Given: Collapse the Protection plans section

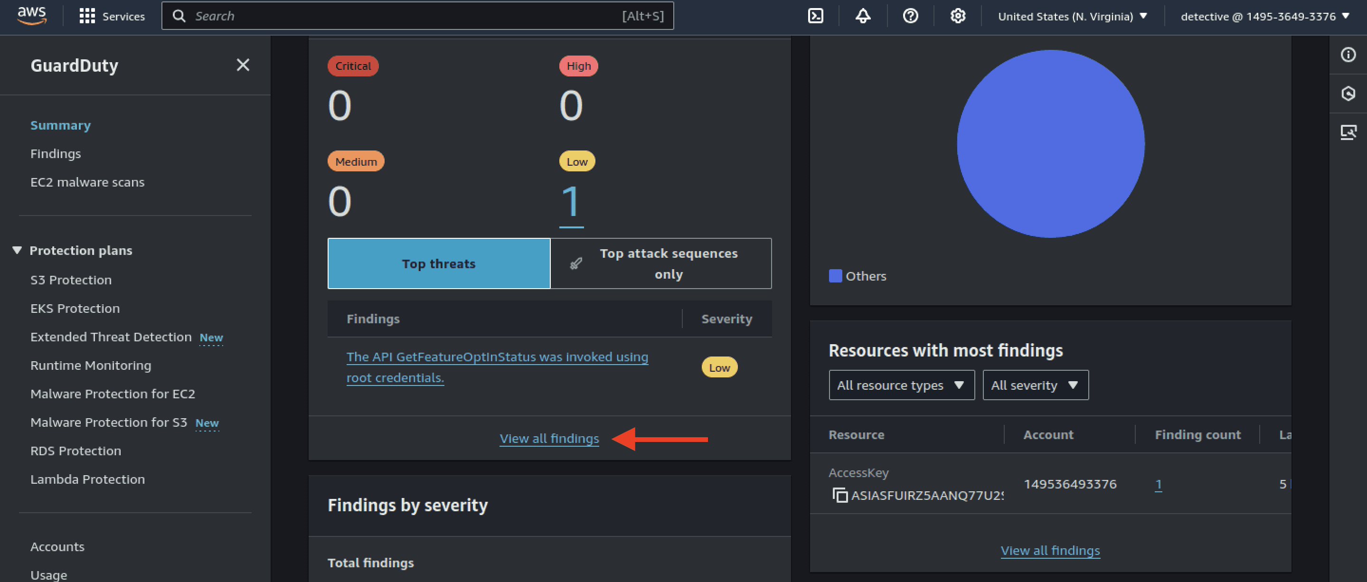Looking at the screenshot, I should (17, 251).
